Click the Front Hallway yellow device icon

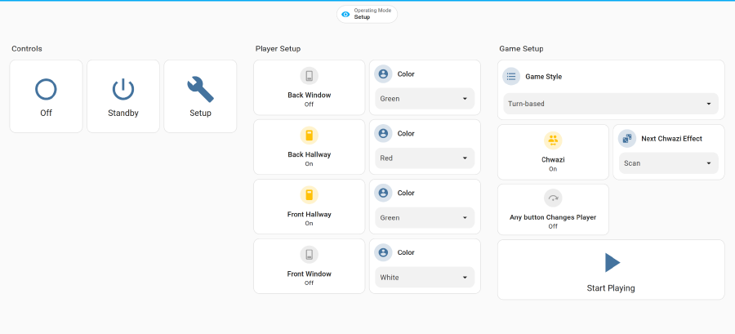[x=310, y=195]
